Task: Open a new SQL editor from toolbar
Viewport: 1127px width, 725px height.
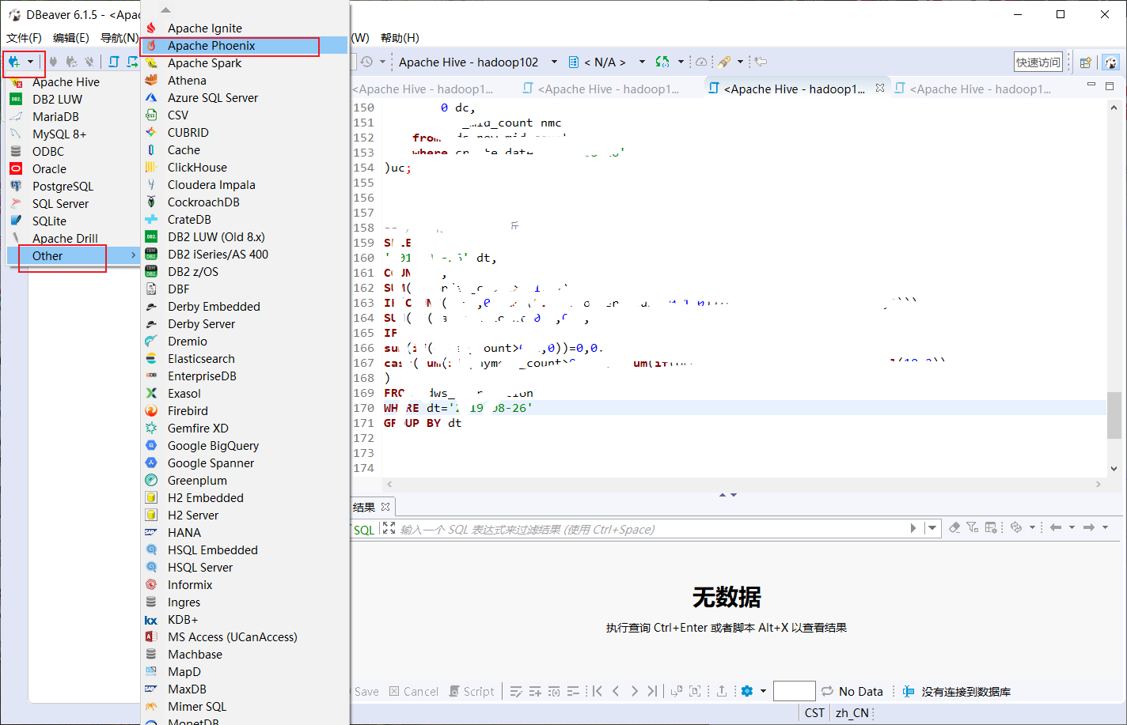Action: [x=114, y=62]
